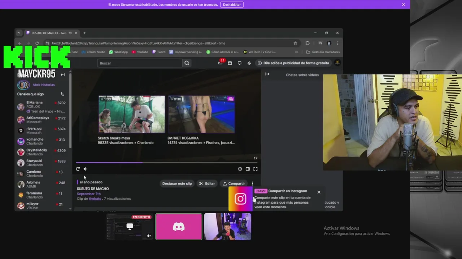Open the Twitch chat bubble icon
The width and height of the screenshot is (462, 259).
pos(239,63)
